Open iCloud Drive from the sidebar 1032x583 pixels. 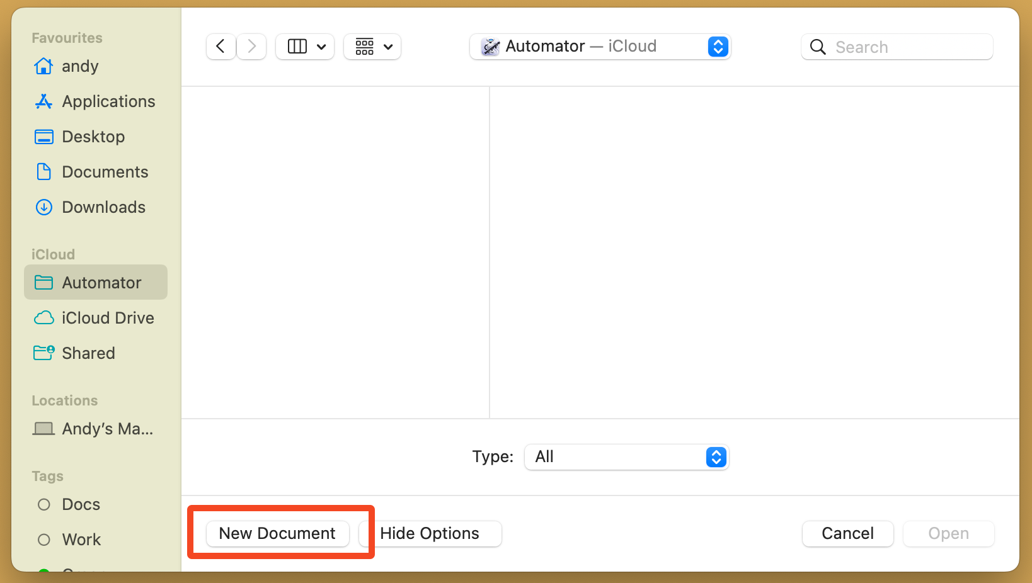coord(108,317)
